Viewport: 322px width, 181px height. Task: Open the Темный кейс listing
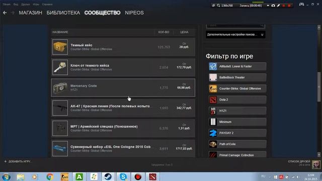tap(123, 47)
